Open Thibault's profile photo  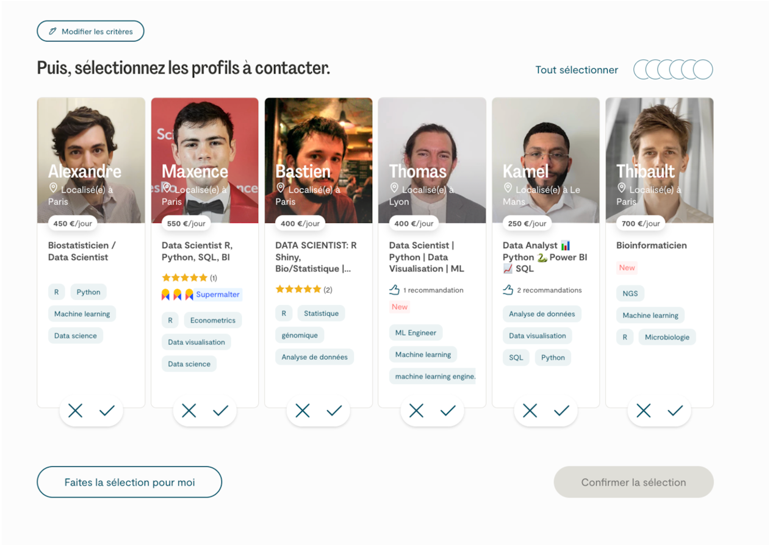659,140
